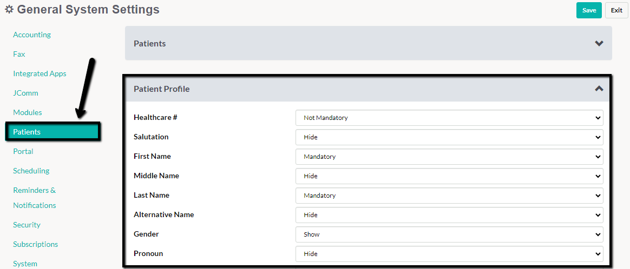Image resolution: width=630 pixels, height=269 pixels.
Task: Open the Last Name dropdown
Action: [x=449, y=196]
